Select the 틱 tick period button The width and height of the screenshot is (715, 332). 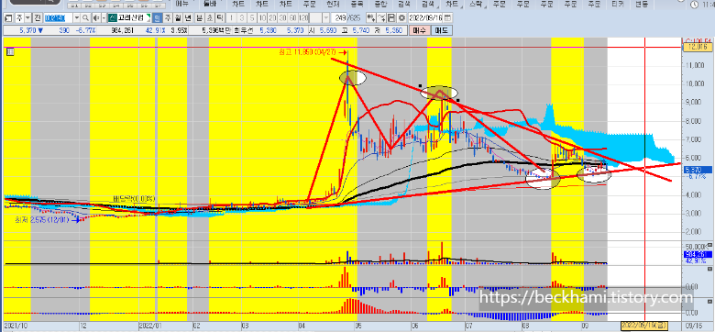point(220,18)
